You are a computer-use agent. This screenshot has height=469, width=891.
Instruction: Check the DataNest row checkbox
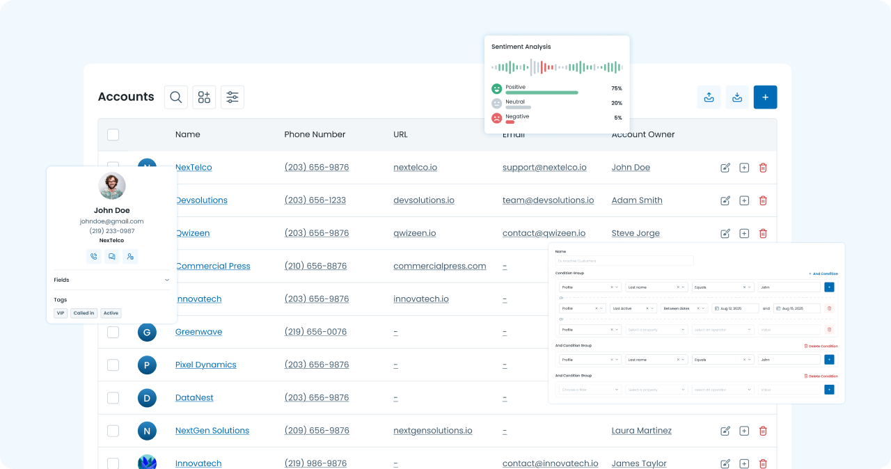(x=113, y=398)
